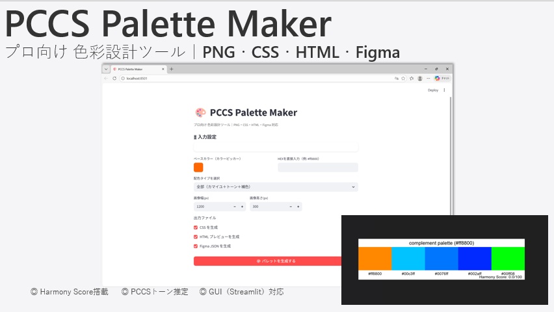Click the Harmony Score text in palette image
This screenshot has height=312, width=554.
(500, 277)
